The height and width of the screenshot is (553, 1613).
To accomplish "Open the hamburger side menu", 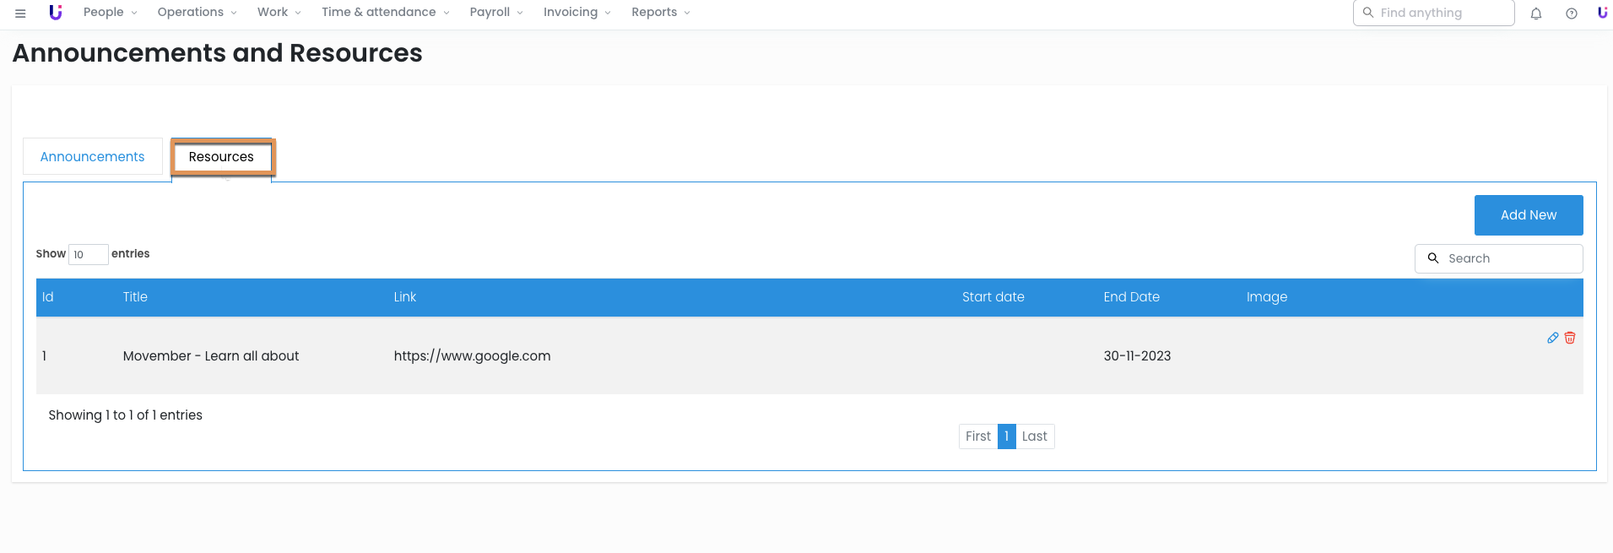I will (x=20, y=13).
